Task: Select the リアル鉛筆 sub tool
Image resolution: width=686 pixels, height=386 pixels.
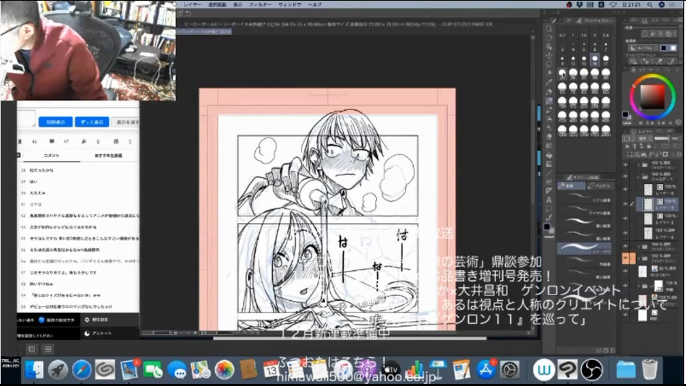Action: click(584, 198)
